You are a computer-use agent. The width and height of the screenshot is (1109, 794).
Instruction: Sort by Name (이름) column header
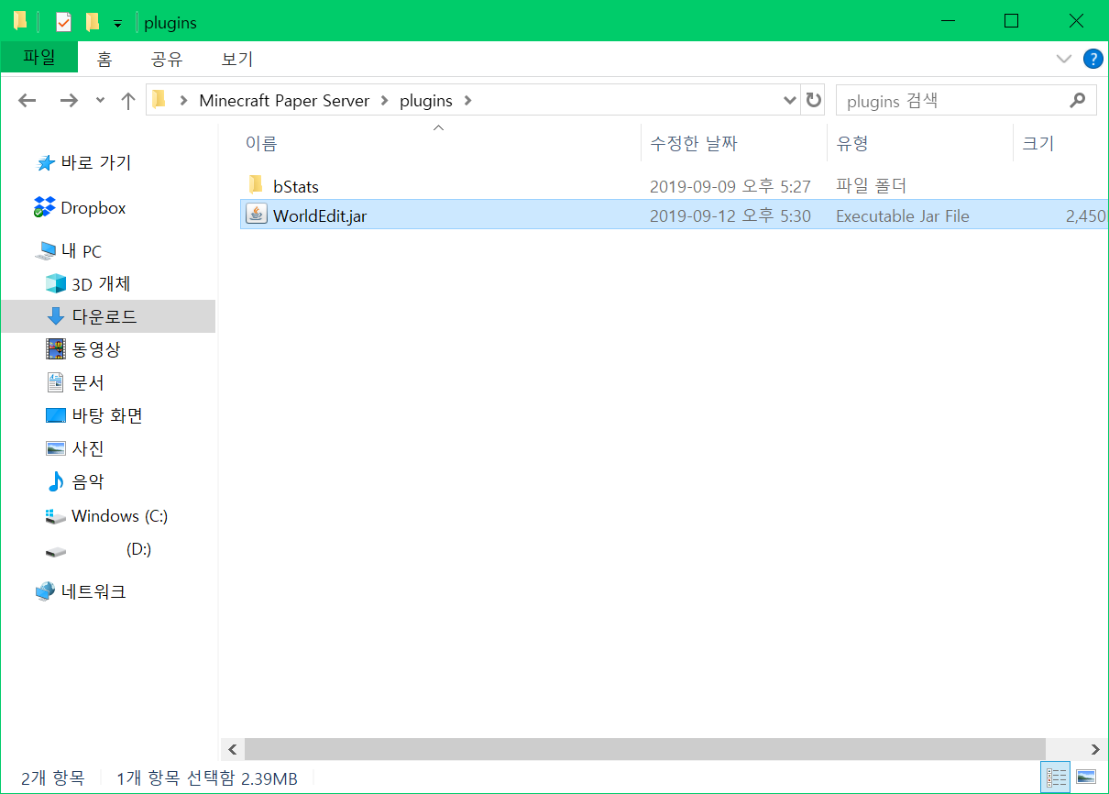(440, 143)
